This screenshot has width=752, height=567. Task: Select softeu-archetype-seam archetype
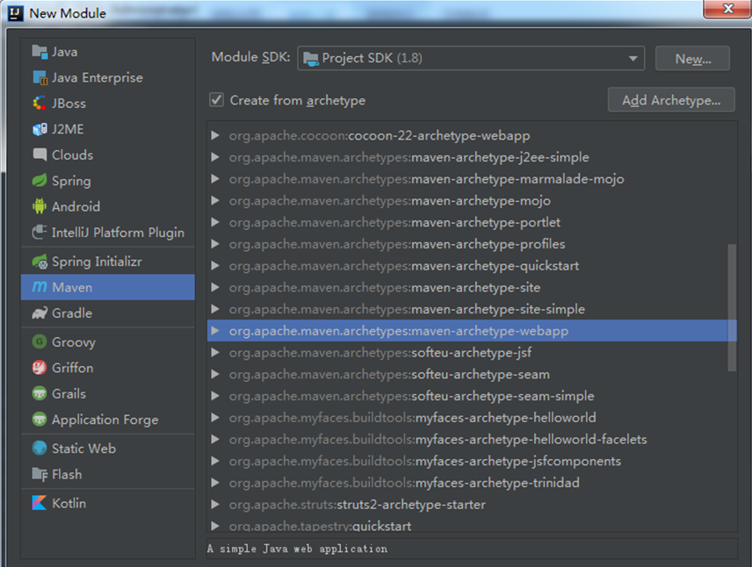pos(472,374)
